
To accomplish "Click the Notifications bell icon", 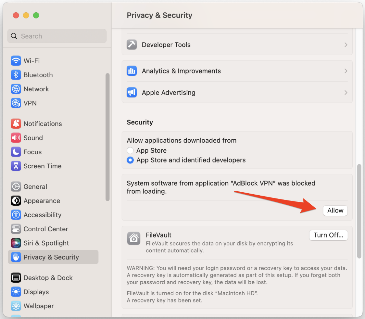I will coord(16,124).
